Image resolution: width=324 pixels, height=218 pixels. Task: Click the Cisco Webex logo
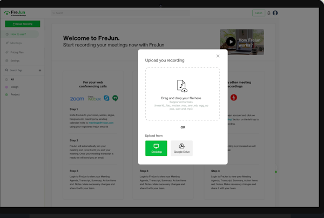coord(94,98)
